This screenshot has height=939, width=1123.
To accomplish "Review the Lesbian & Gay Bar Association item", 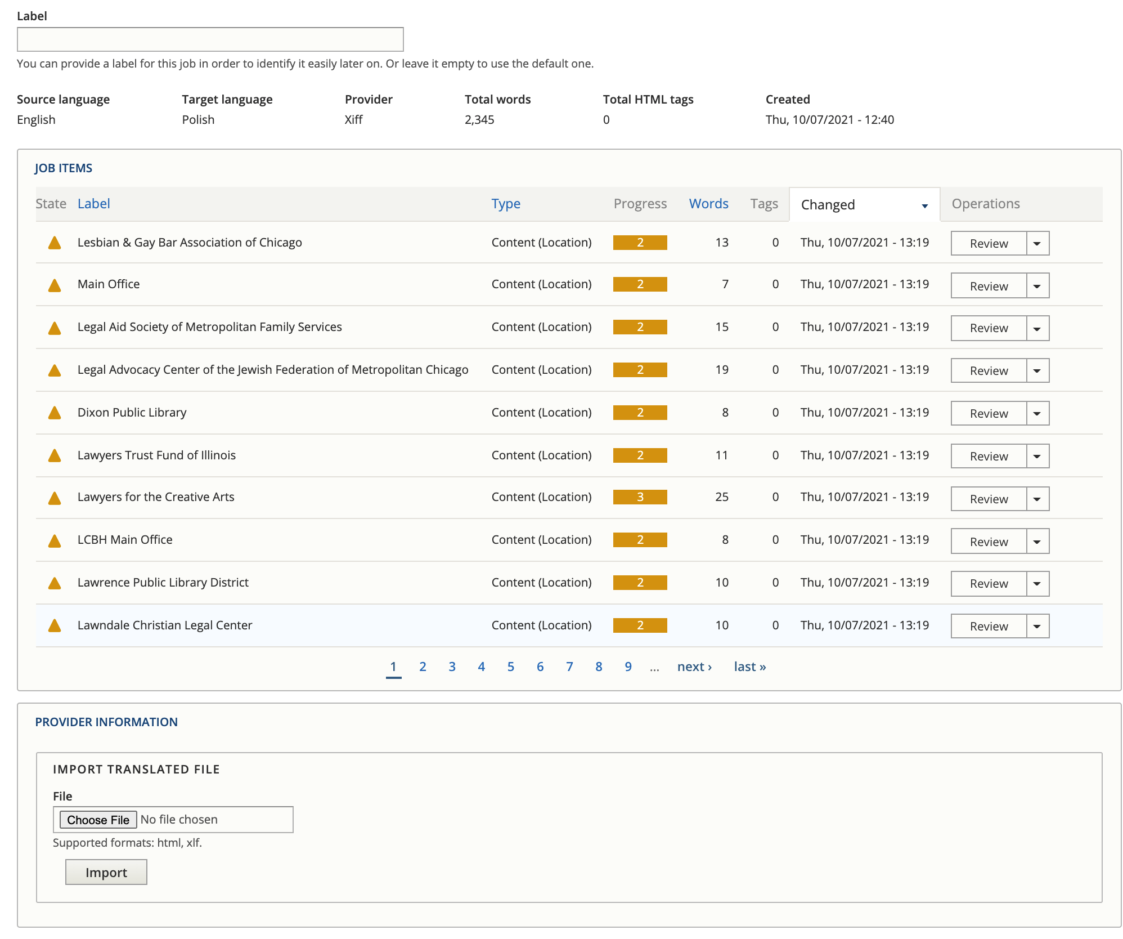I will [989, 243].
